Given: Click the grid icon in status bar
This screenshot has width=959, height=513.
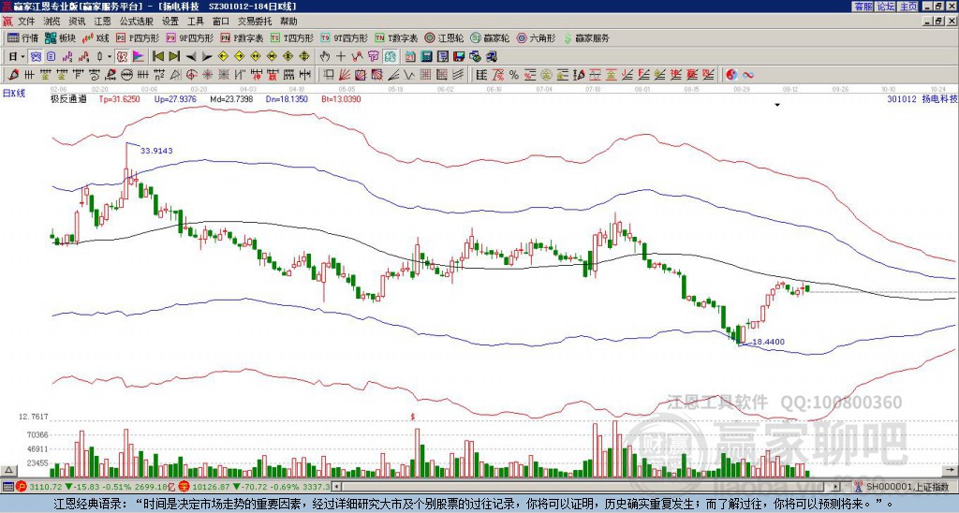Looking at the screenshot, I should 7,487.
